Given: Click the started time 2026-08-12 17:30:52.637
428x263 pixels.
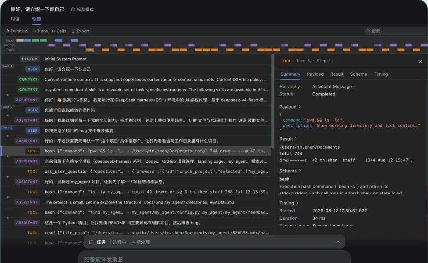Looking at the screenshot, I should 340,210.
